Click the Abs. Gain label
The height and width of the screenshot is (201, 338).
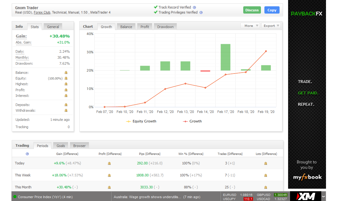click(23, 43)
